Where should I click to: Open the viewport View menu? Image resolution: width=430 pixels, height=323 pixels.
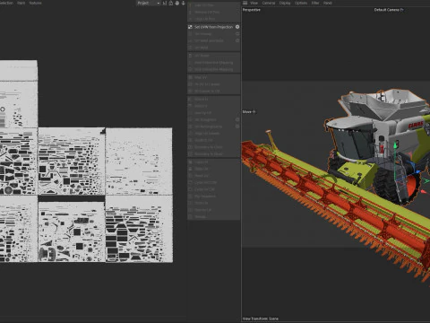point(254,3)
